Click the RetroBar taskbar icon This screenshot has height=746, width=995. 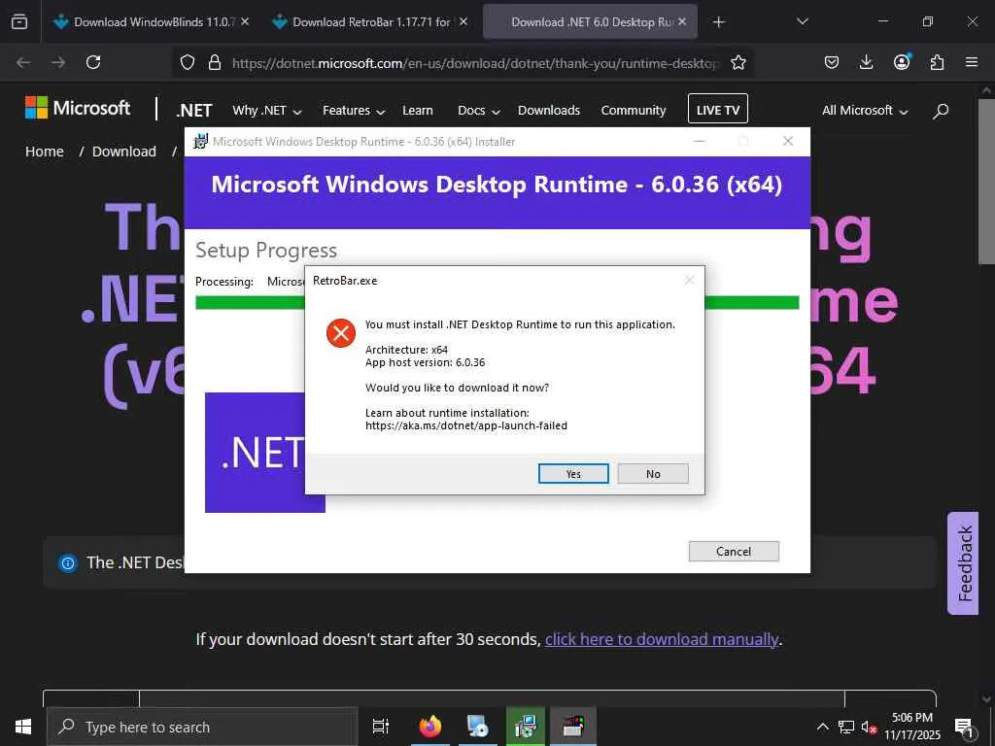click(573, 727)
